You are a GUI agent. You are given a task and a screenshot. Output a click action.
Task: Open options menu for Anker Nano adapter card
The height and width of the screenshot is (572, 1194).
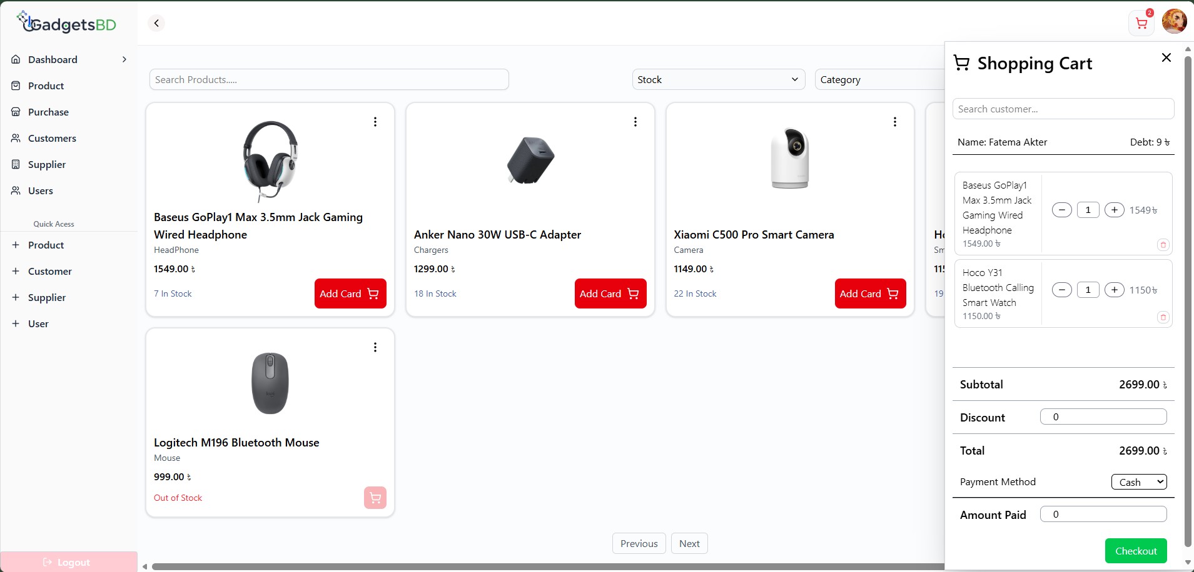click(635, 122)
